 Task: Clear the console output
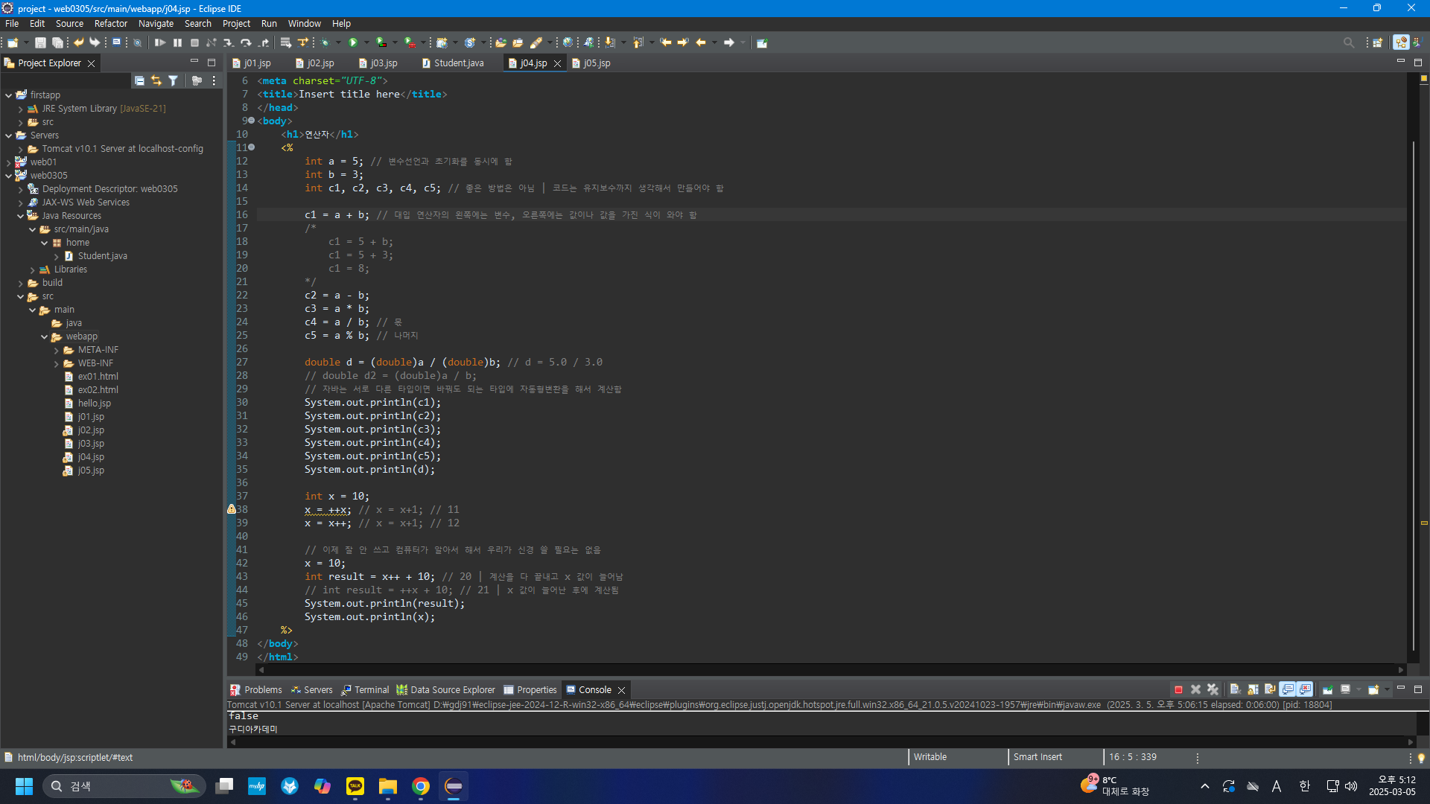click(1235, 689)
